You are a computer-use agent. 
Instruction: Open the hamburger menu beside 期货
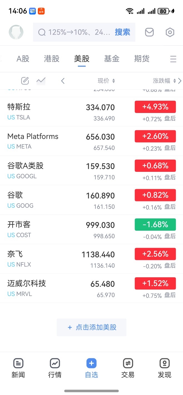173,59
